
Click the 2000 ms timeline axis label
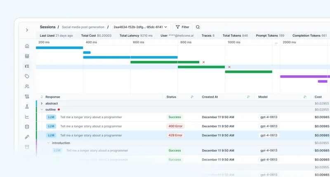[x=289, y=42]
